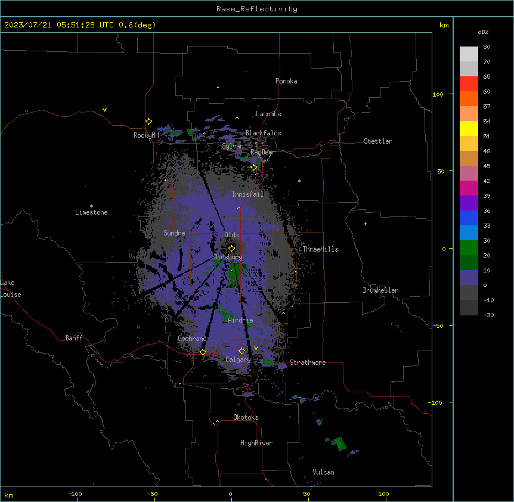Screen dimensions: 514x502
Task: Select the Lake Louise label
Action: point(11,289)
